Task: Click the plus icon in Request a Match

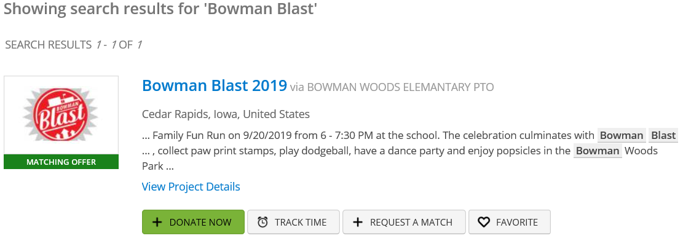Action: tap(358, 222)
